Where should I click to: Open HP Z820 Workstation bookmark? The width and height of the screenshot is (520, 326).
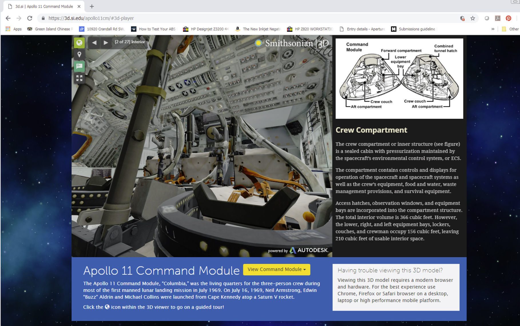[x=310, y=29]
